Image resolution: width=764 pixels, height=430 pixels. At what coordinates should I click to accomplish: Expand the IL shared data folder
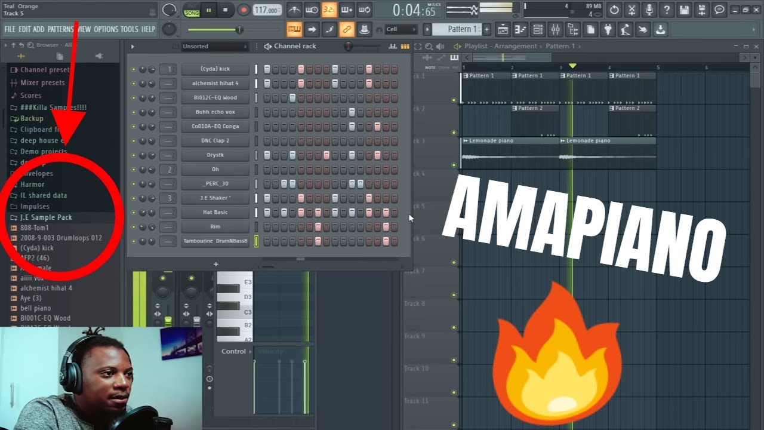tap(39, 195)
